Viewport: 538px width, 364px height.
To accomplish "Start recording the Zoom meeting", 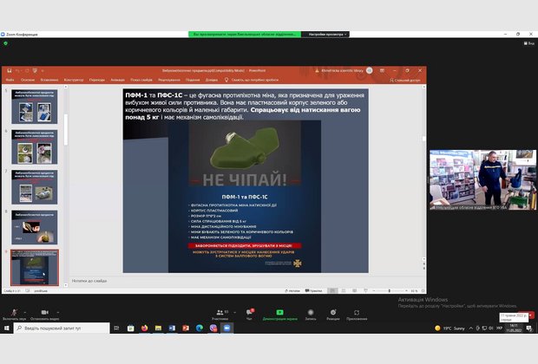I will coord(310,313).
